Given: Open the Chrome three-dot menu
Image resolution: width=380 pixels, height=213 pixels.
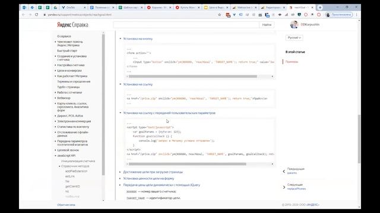Looking at the screenshot, I should (x=357, y=15).
